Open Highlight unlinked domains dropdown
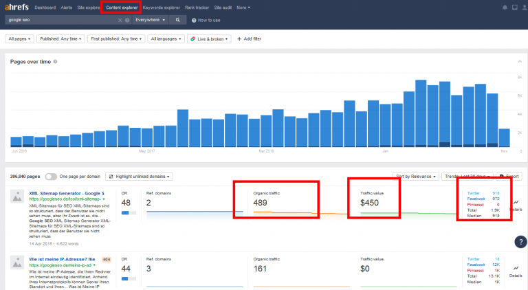 [139, 177]
